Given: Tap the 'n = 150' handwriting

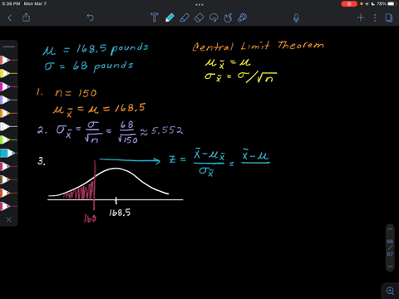Looking at the screenshot, I should (x=76, y=93).
